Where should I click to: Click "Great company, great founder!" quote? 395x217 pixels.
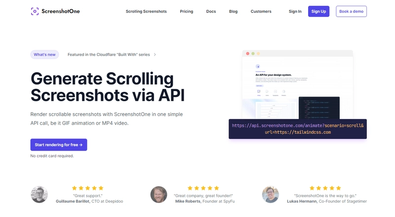point(203,196)
